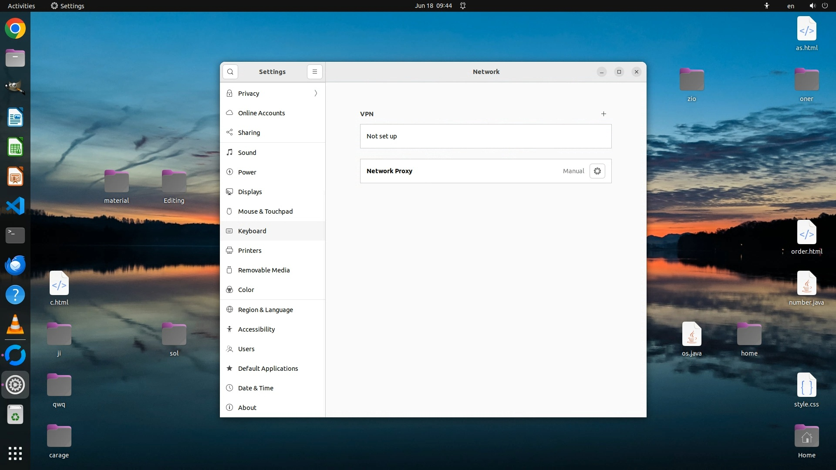Image resolution: width=836 pixels, height=470 pixels.
Task: Open the Settings hamburger menu
Action: [314, 72]
